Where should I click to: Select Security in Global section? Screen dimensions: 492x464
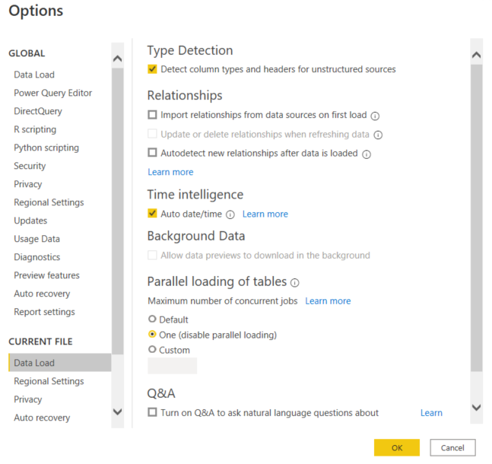tap(30, 166)
